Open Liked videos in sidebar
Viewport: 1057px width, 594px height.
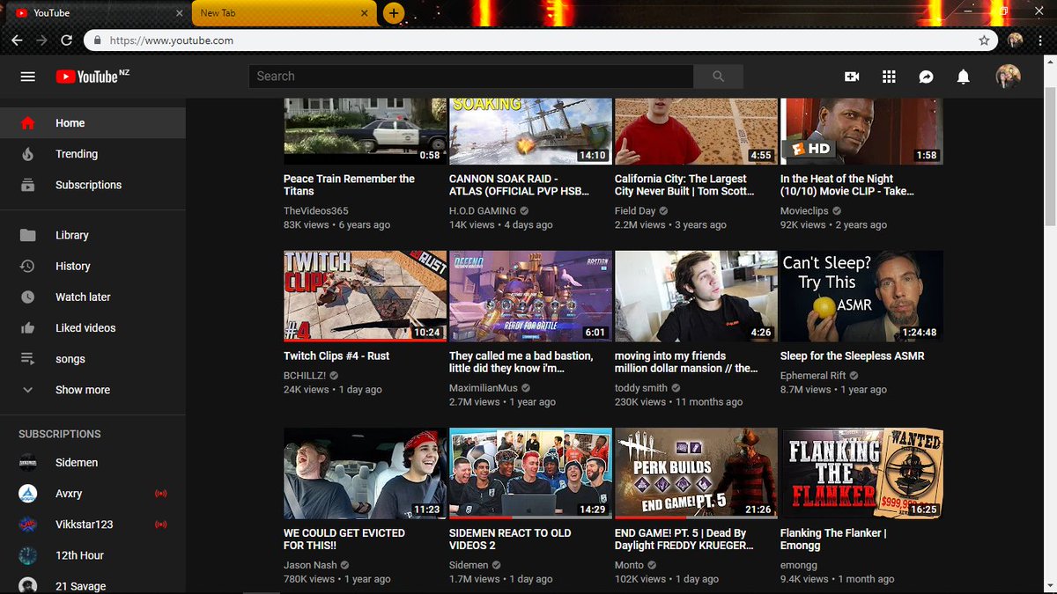(x=92, y=327)
